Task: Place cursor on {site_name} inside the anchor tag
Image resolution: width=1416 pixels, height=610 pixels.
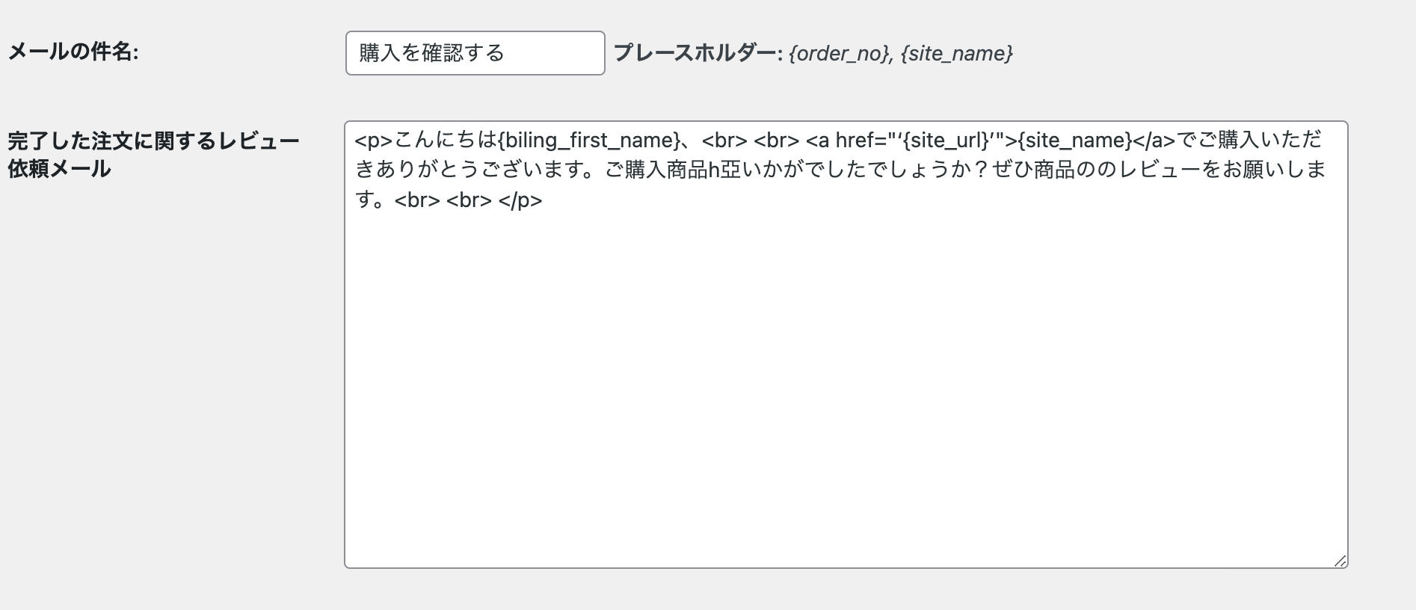Action: click(x=1075, y=141)
